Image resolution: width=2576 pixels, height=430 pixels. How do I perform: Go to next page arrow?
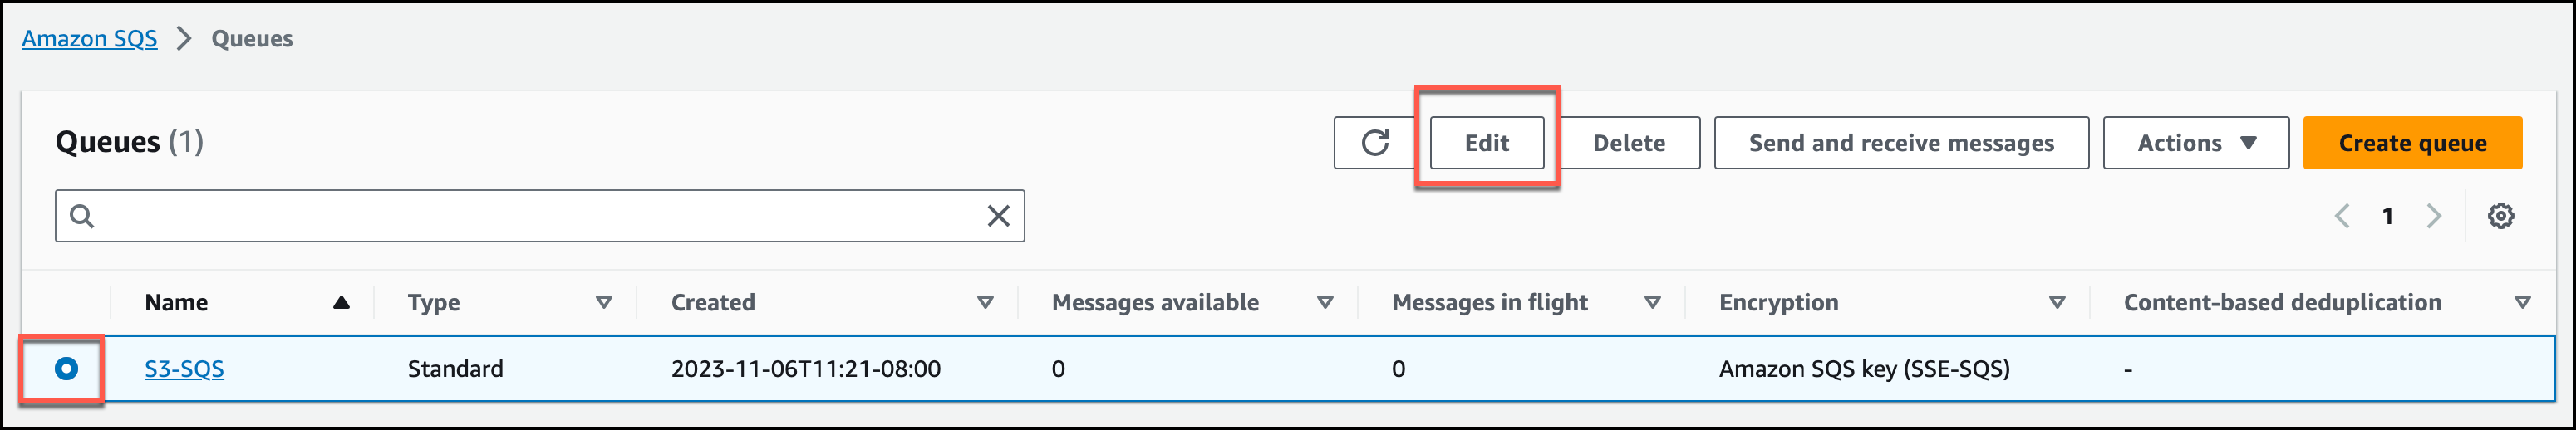pos(2434,216)
